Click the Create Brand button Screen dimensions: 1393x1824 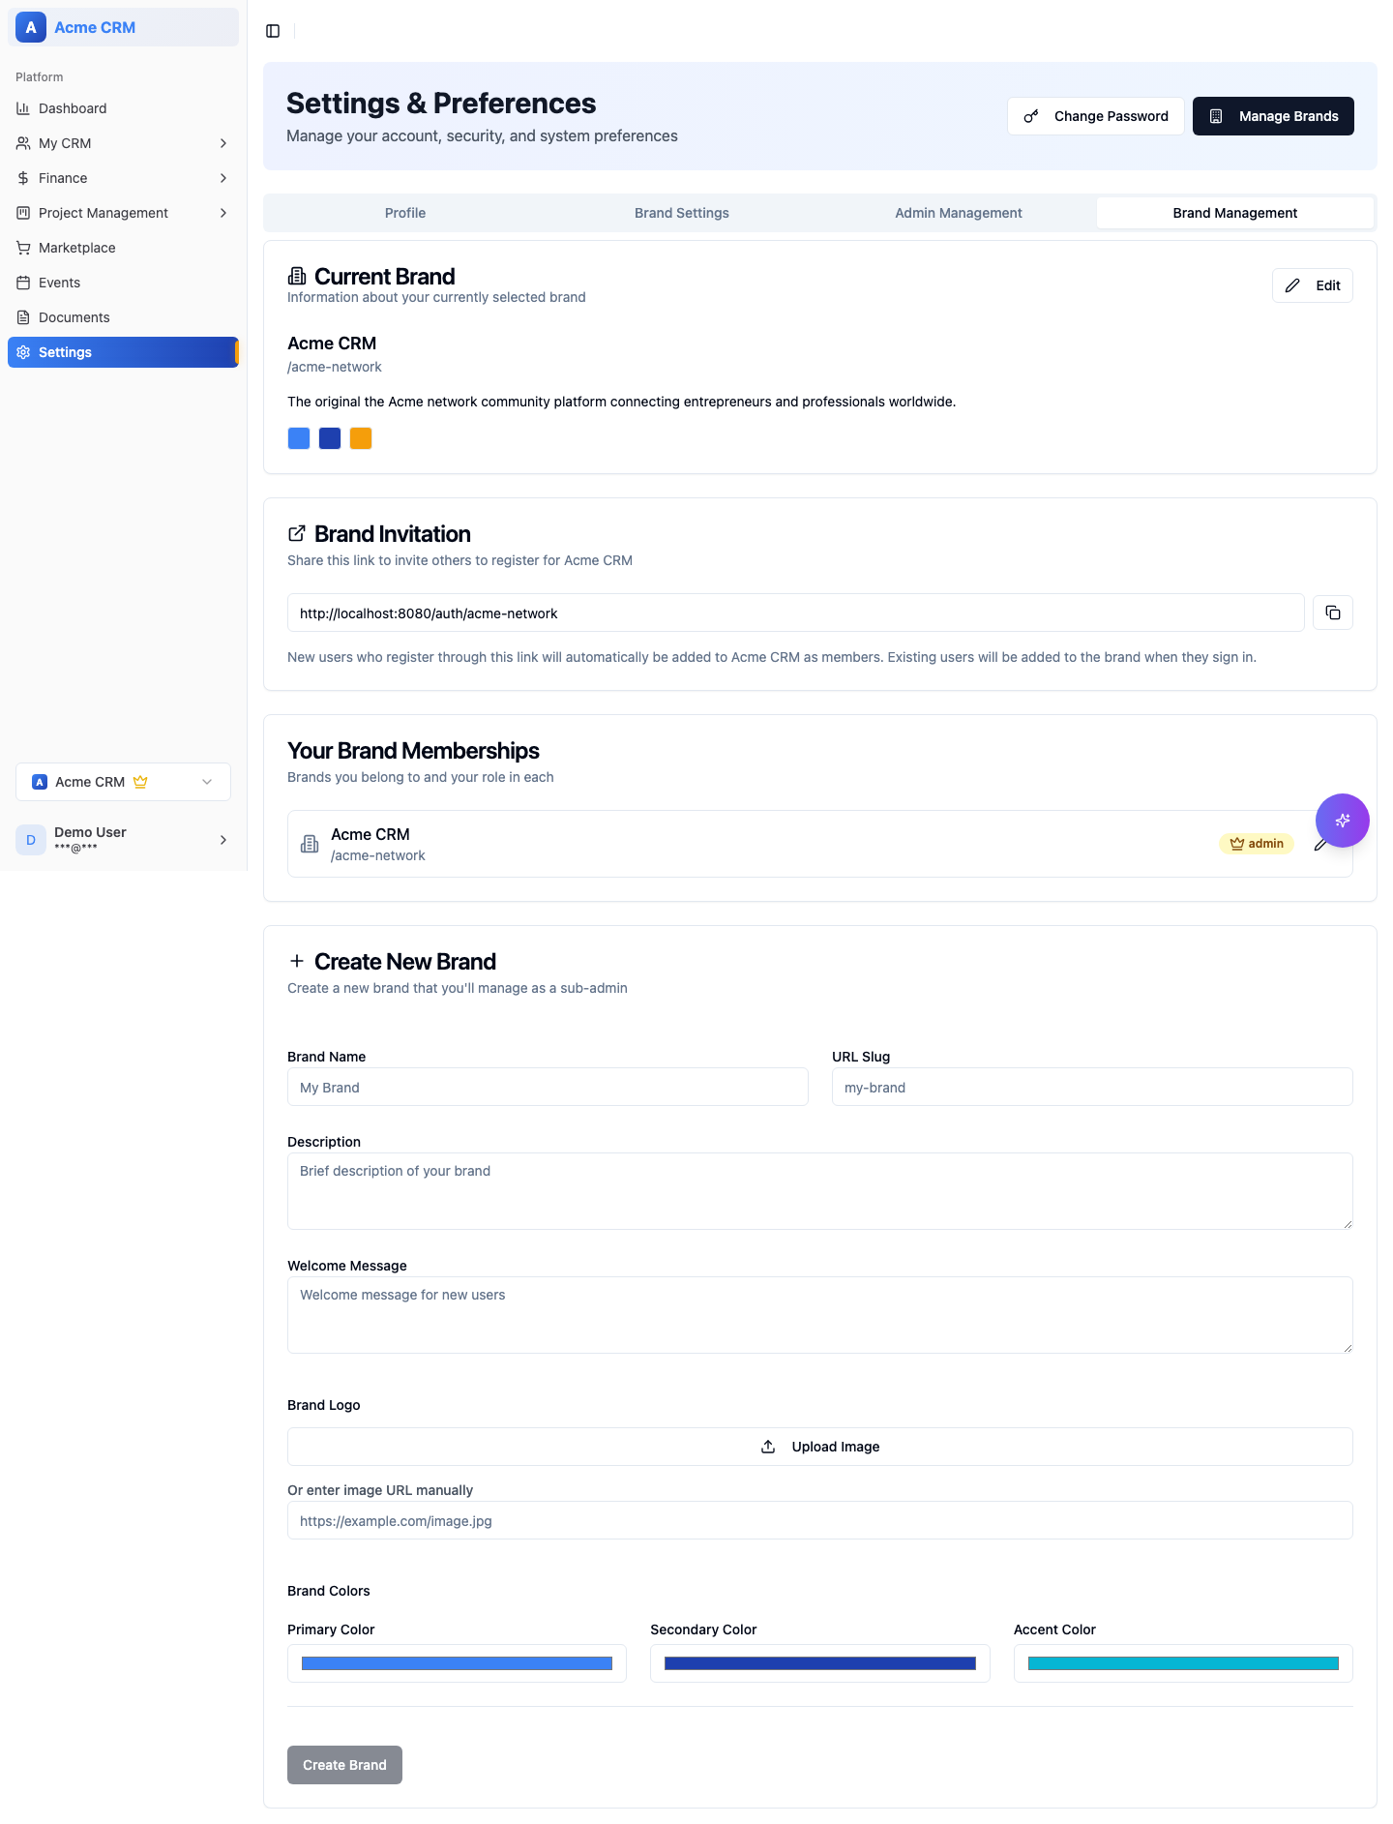[x=344, y=1765]
